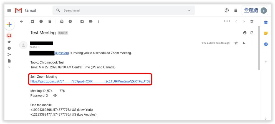Viewport: 275px width, 124px height.
Task: Open Google Tasks side panel
Action: tap(266, 44)
